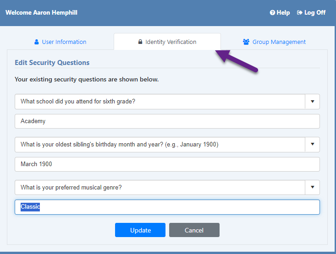Open the Help link text
Screen dimensions: 336x254
point(283,13)
